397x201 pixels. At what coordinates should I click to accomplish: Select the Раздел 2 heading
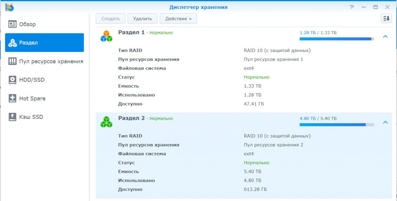131,118
